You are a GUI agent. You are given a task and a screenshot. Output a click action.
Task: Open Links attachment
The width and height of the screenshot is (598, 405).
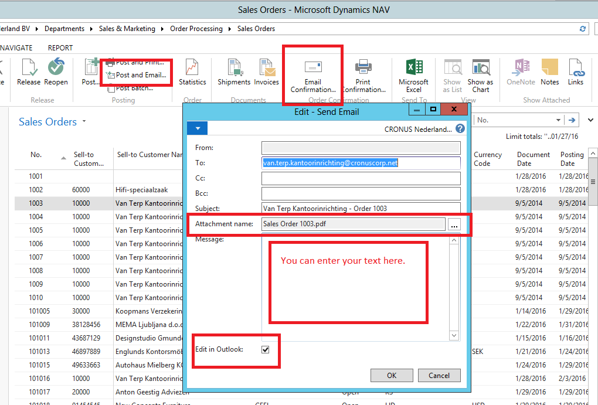click(576, 72)
